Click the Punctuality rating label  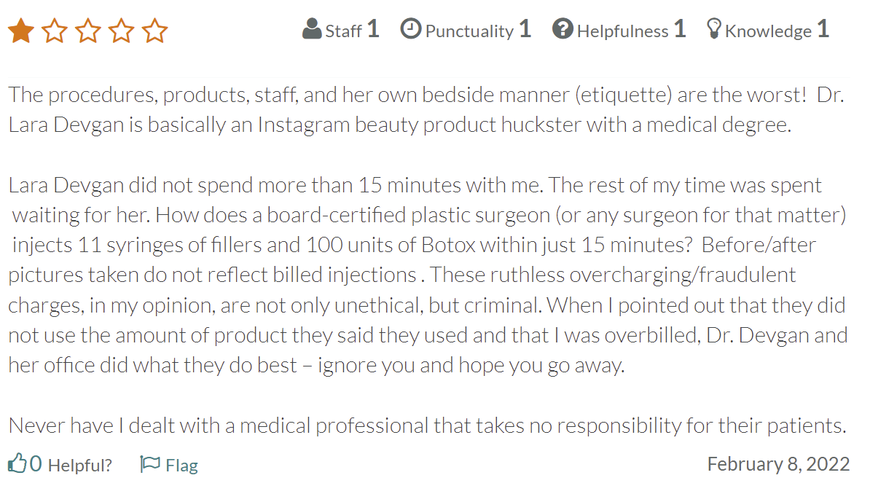(x=469, y=31)
